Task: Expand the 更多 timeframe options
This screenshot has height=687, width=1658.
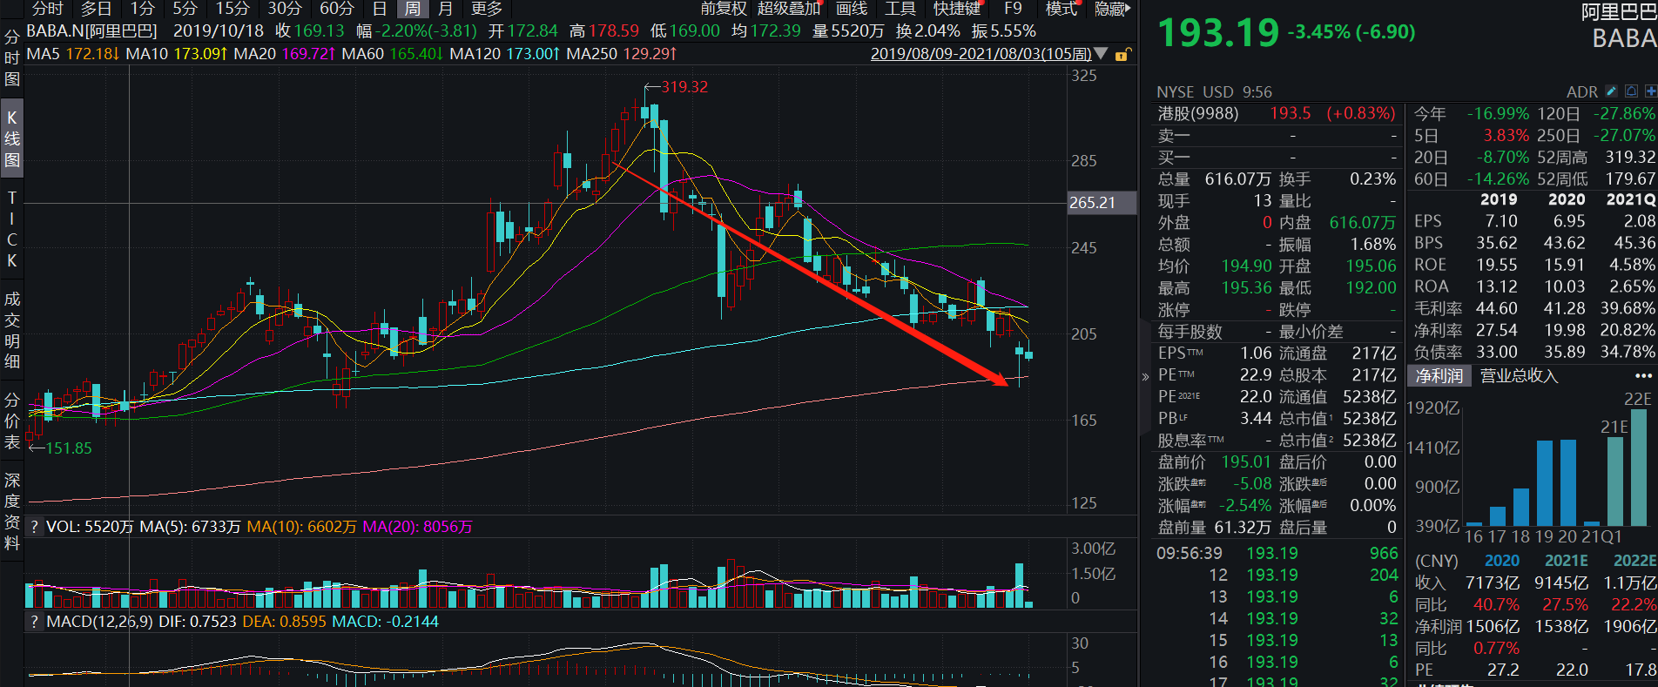Action: point(486,9)
